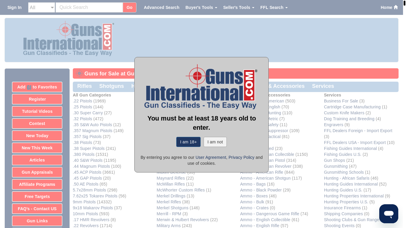The width and height of the screenshot is (406, 228).
Task: Open Engravers service
Action: coord(333,125)
